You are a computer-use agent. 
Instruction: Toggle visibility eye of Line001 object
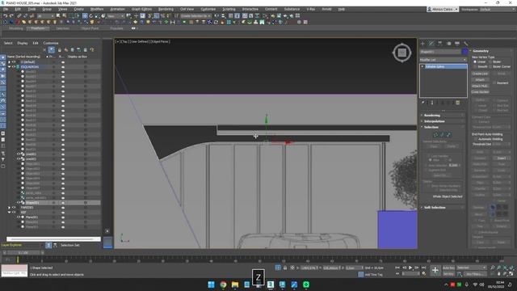[19, 154]
